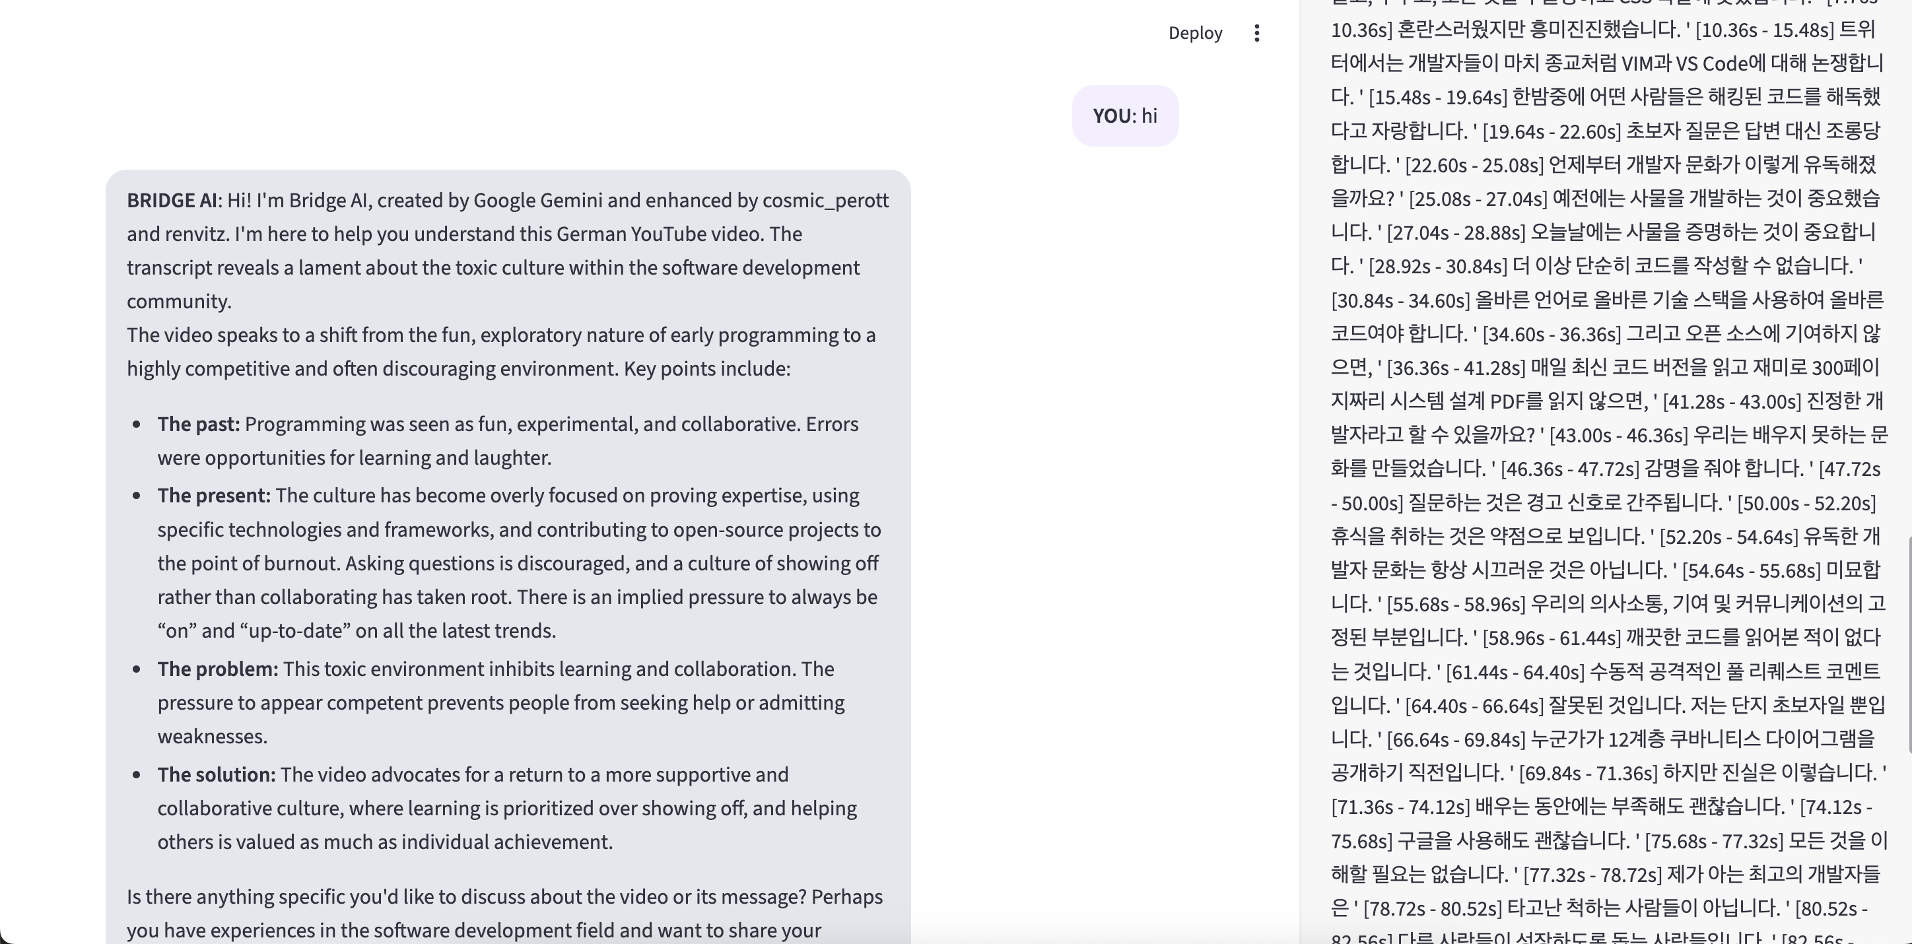
Task: Click the '[43.00s - 46.36s]' transcript timestamp
Action: (1618, 435)
